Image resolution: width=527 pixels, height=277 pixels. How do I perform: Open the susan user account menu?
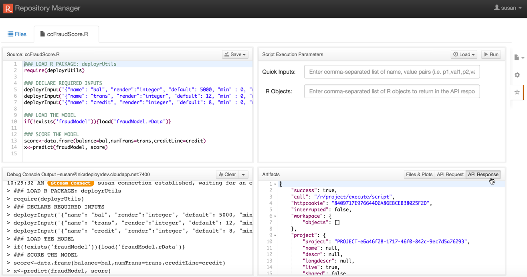coord(508,8)
